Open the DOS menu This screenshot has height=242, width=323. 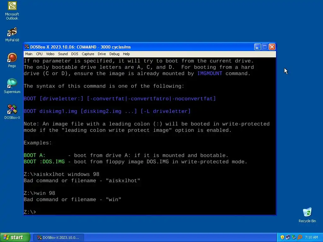[x=74, y=54]
